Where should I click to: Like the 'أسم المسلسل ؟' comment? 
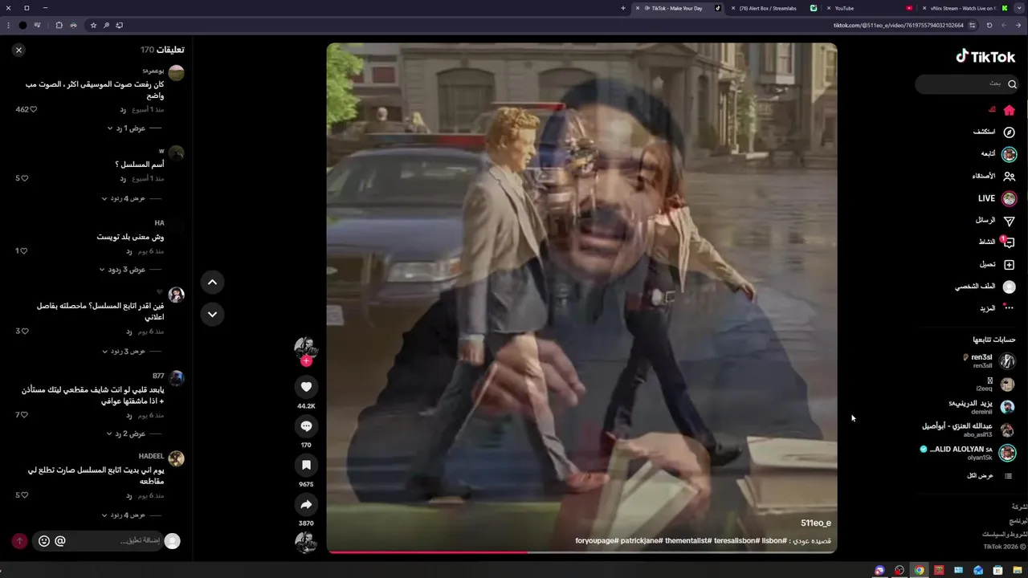click(25, 178)
